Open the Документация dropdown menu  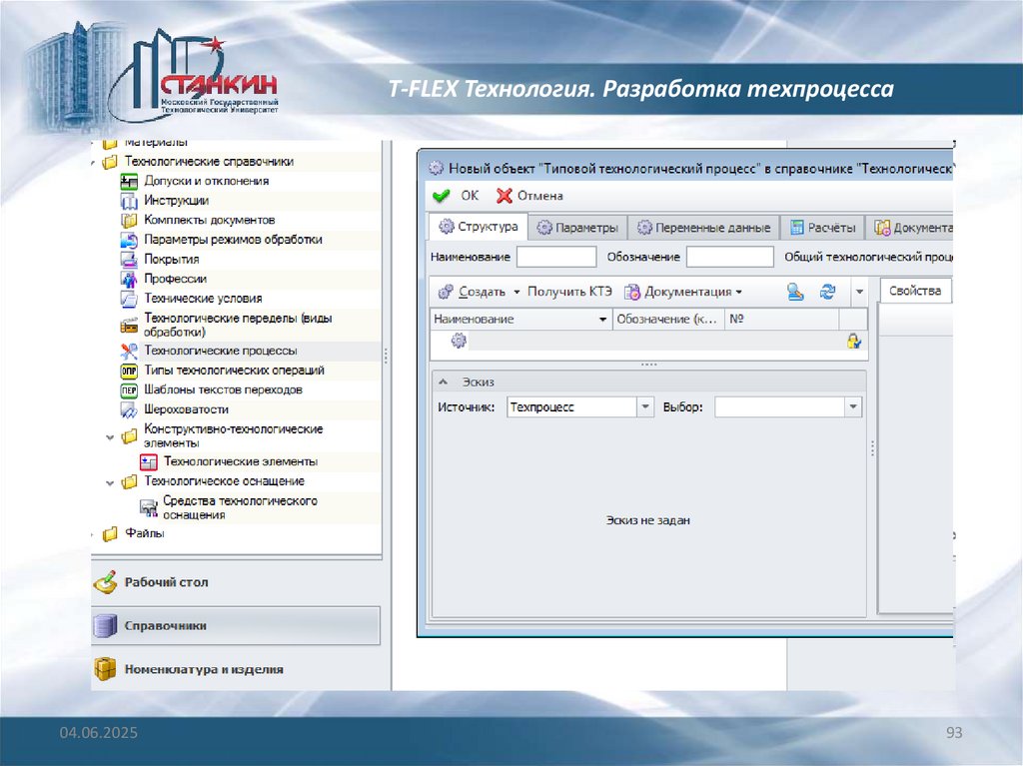point(738,292)
